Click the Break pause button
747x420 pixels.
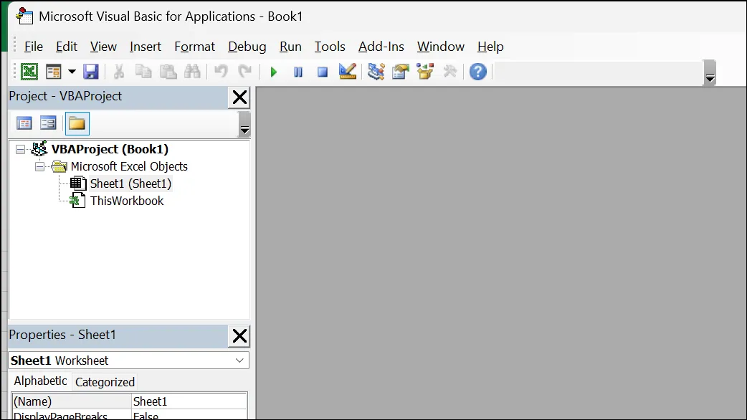pyautogui.click(x=298, y=72)
